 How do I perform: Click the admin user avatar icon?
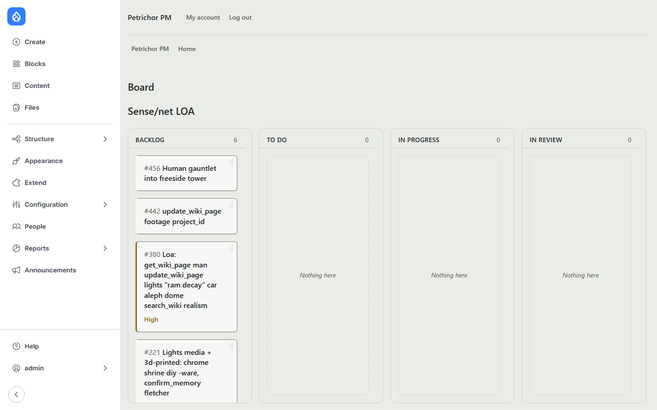16,368
